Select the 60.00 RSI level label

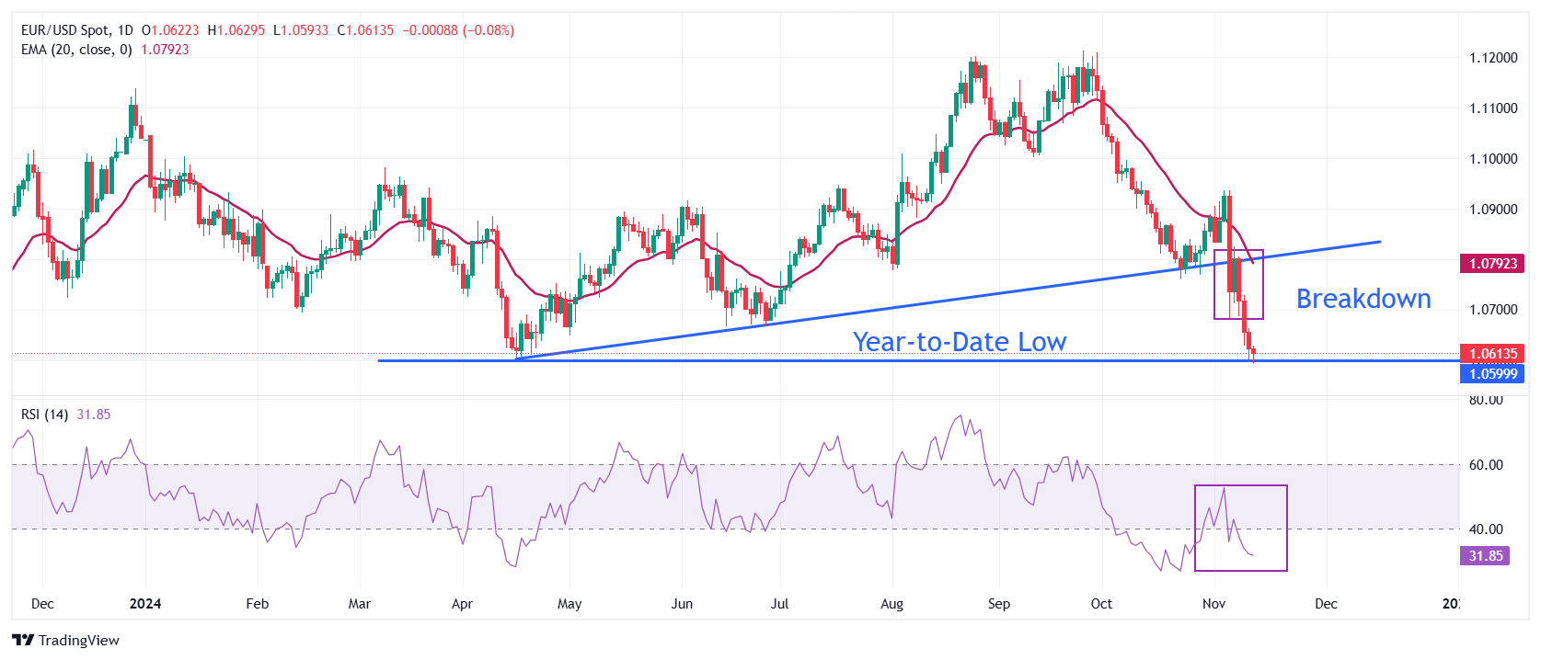coord(1485,465)
